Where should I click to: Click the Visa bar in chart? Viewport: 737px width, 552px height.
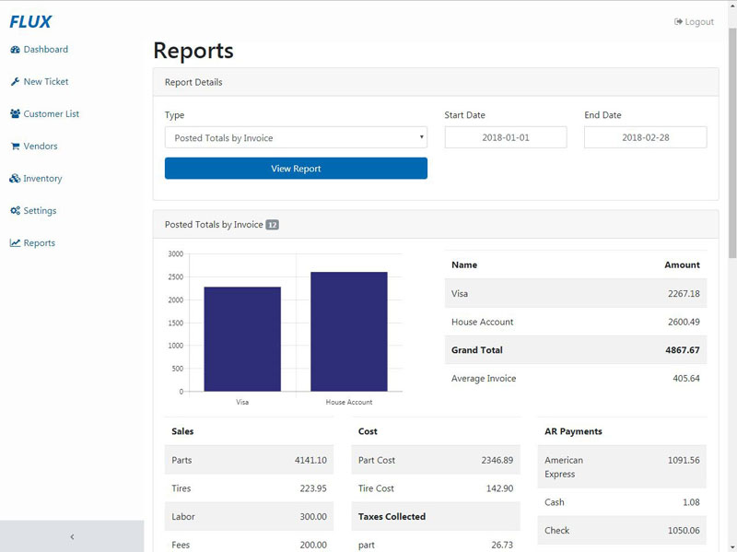pos(242,339)
